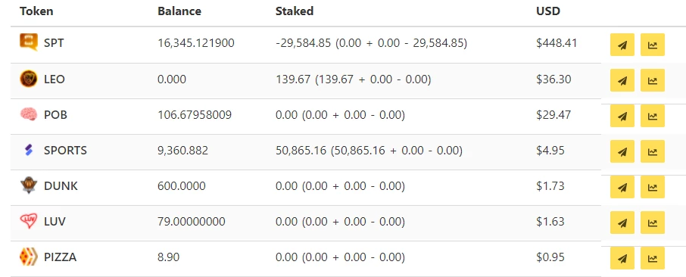The width and height of the screenshot is (686, 277).
Task: View the LUV chart icon
Action: pos(653,223)
